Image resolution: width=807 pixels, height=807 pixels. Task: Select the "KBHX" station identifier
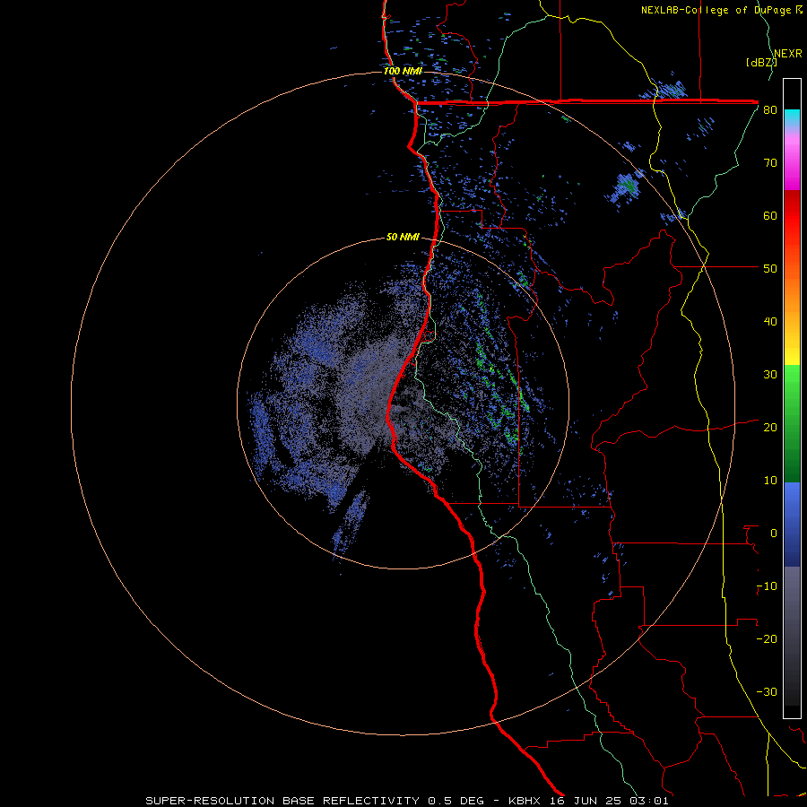525,801
